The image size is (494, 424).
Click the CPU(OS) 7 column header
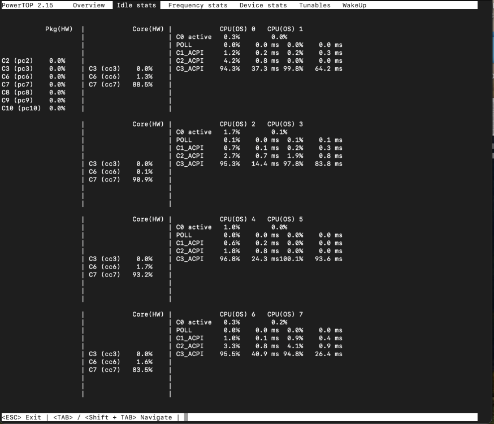click(285, 314)
